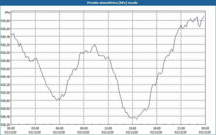The height and width of the screenshot is (135, 216).
Task: Click the 'hPa' unit label
Action: click(x=7, y=12)
